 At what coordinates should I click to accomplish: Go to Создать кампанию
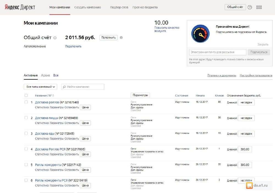pyautogui.click(x=87, y=7)
